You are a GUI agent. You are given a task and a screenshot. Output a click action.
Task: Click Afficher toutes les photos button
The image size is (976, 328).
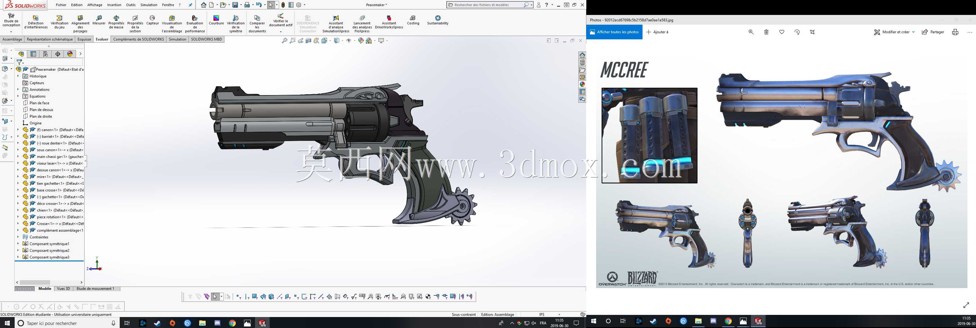tap(614, 32)
